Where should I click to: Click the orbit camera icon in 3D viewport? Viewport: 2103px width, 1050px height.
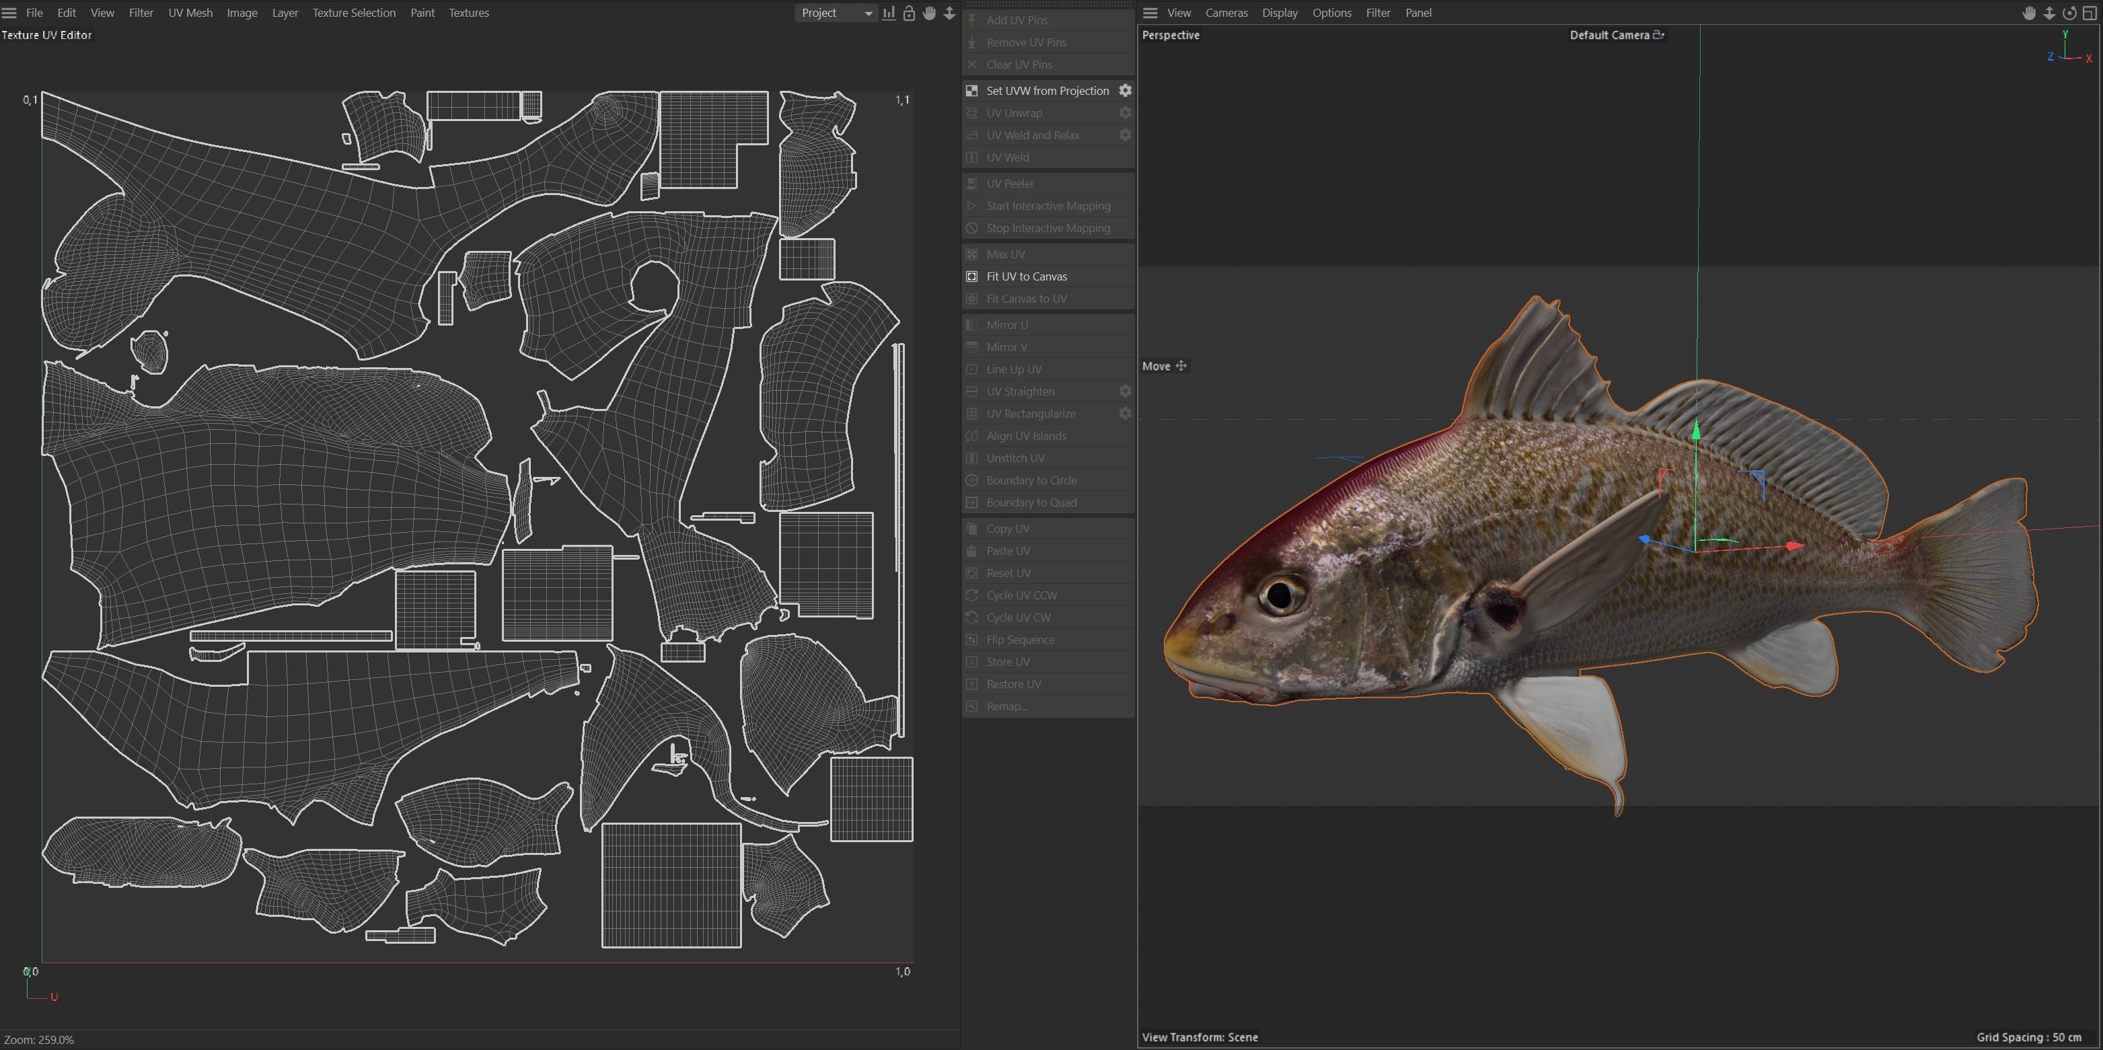point(2069,13)
